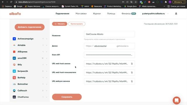Click the browser Обновить update button

[179, 2]
